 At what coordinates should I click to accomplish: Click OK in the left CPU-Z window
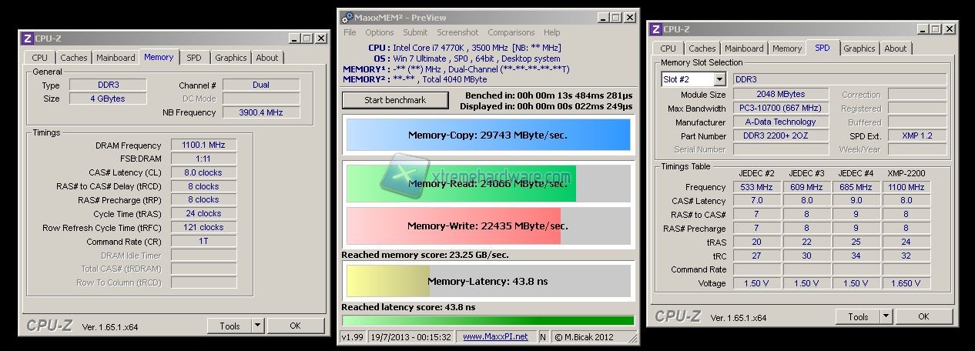(295, 326)
